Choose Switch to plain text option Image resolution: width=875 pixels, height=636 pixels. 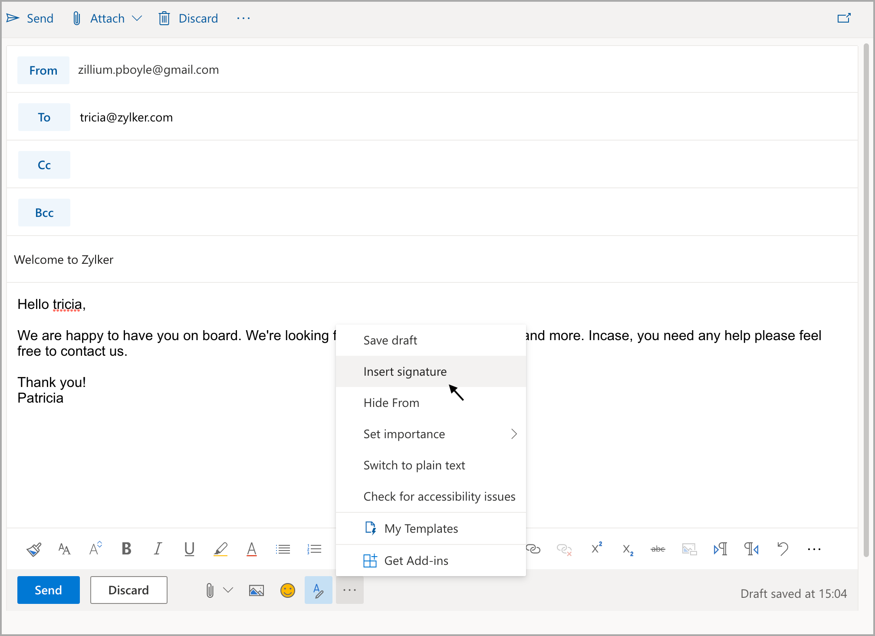(x=414, y=466)
